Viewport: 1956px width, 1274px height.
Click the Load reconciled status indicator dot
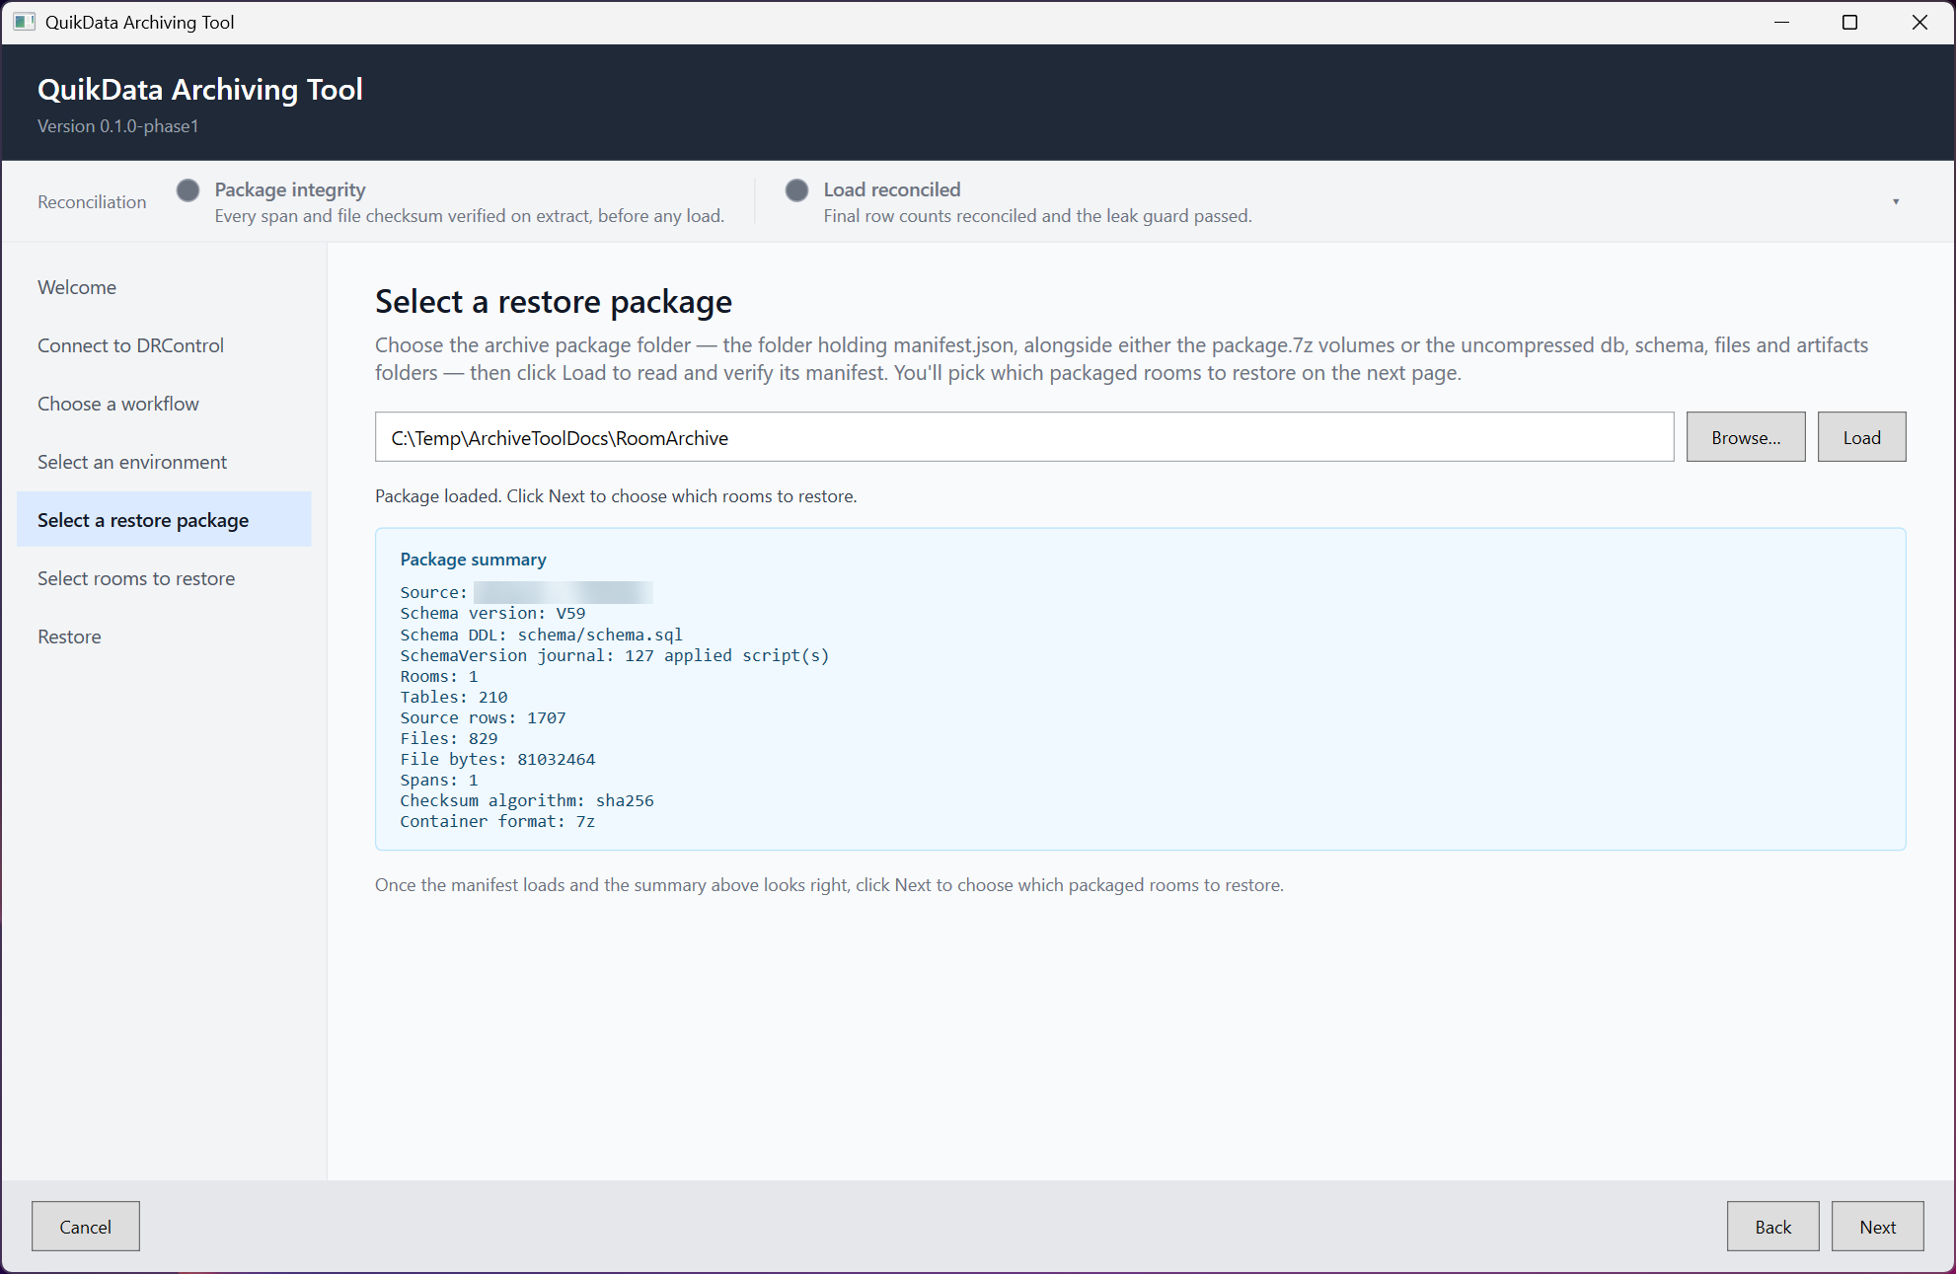click(796, 189)
